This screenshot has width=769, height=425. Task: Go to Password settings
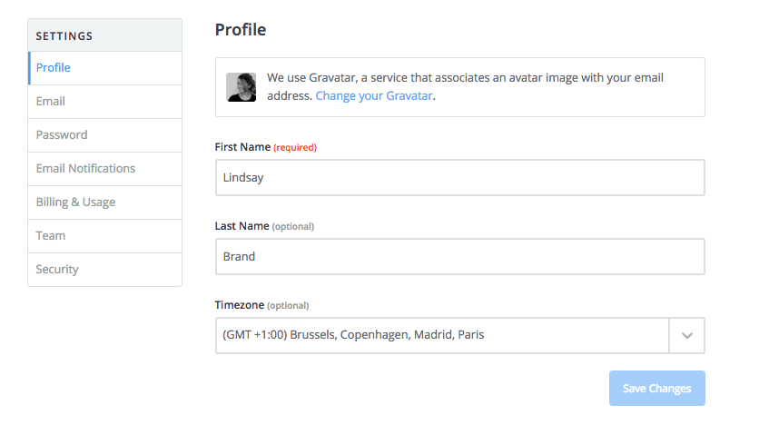click(x=105, y=135)
